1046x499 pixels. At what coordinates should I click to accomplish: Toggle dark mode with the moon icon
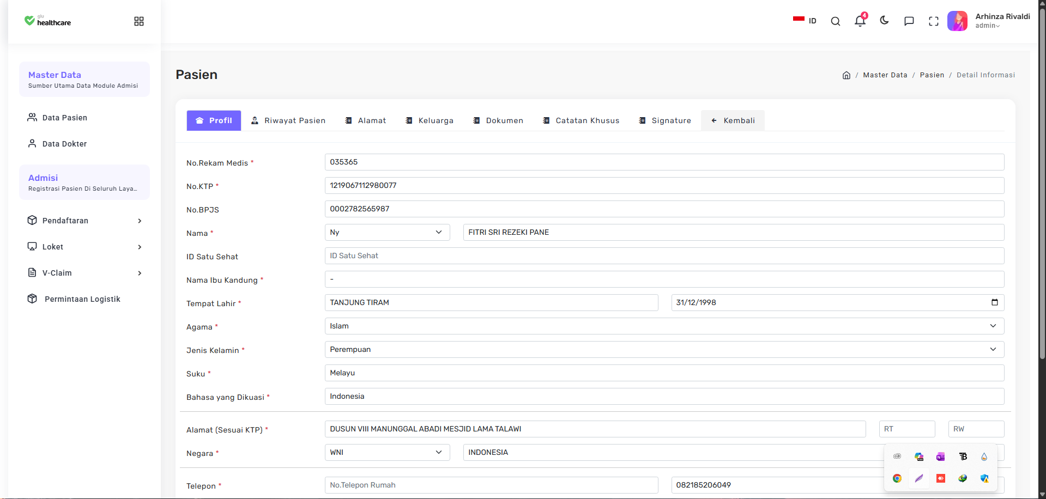(x=884, y=21)
